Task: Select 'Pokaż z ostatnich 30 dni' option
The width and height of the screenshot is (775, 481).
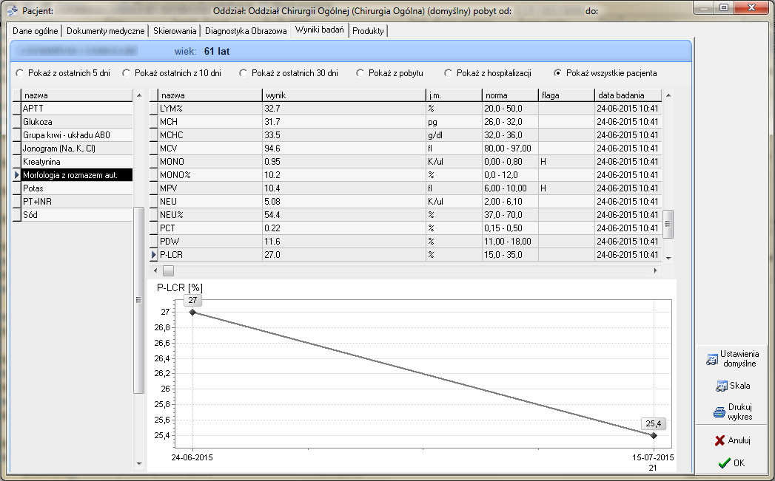Action: coord(244,73)
